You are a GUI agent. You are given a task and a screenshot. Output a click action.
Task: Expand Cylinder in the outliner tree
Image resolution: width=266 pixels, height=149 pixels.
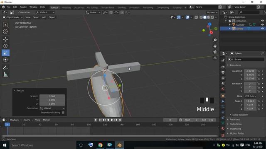(x=230, y=25)
